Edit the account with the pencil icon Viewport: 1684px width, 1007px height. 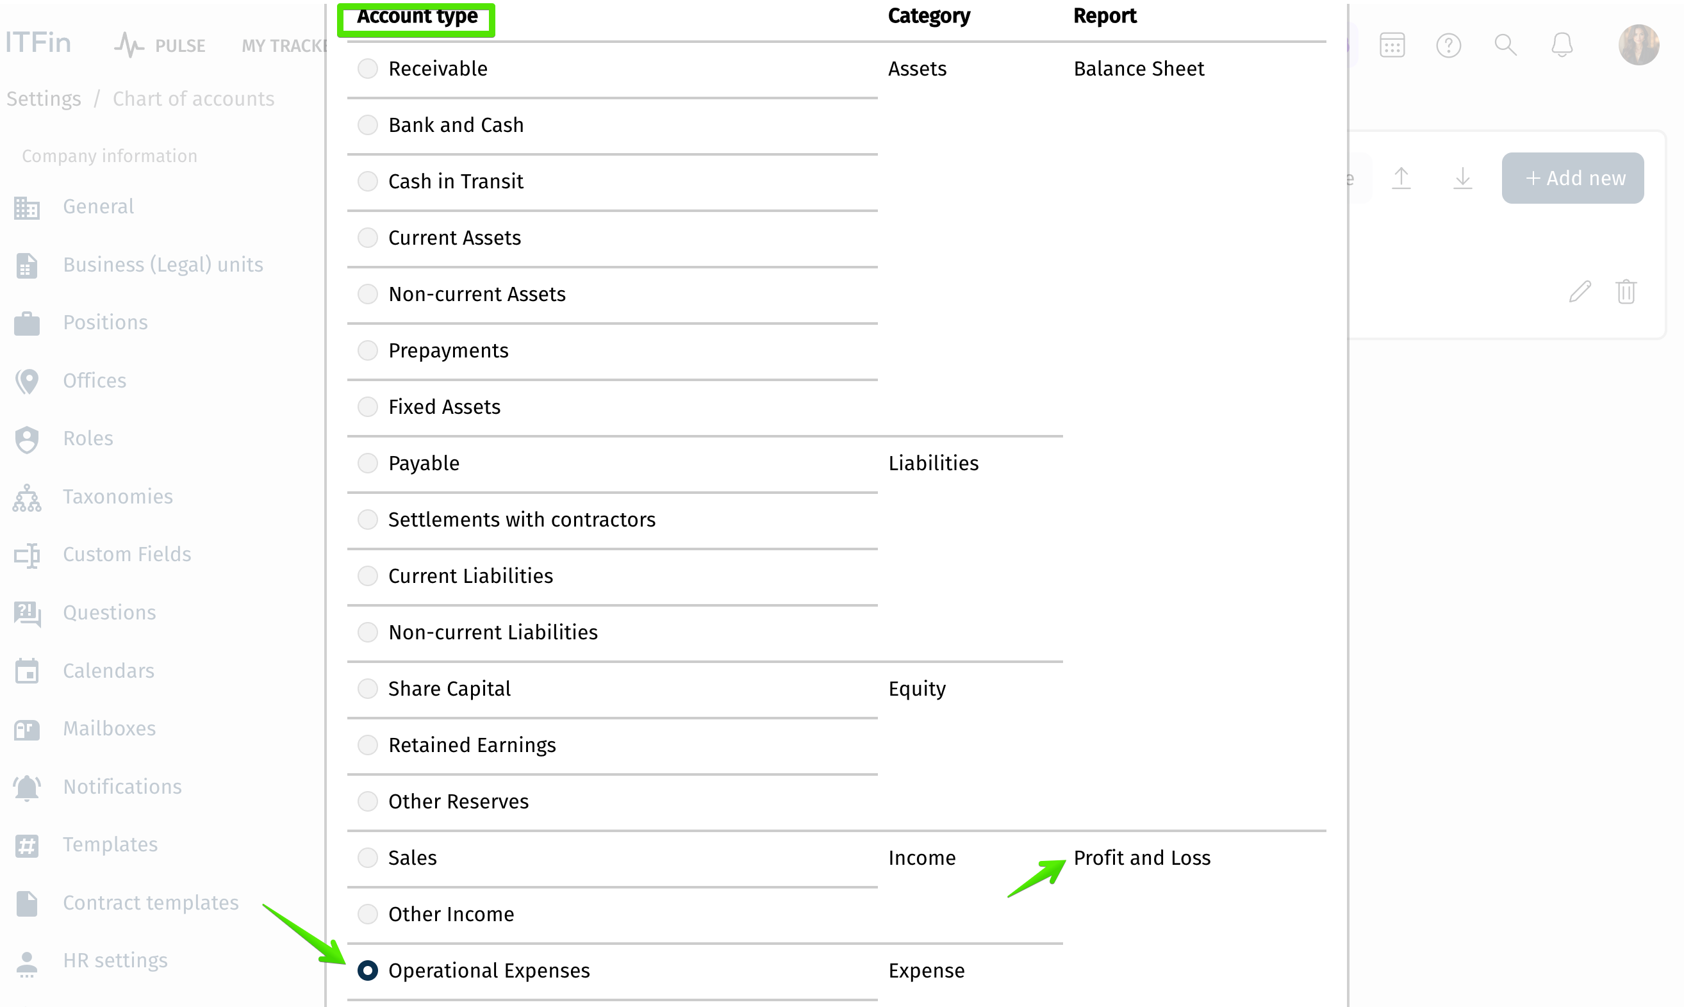pos(1580,291)
